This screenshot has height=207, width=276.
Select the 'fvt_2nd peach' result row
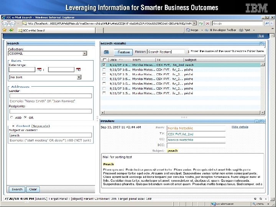181,65
